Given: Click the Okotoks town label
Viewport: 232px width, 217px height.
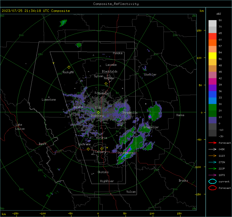Looking at the screenshot, I should [x=103, y=172].
